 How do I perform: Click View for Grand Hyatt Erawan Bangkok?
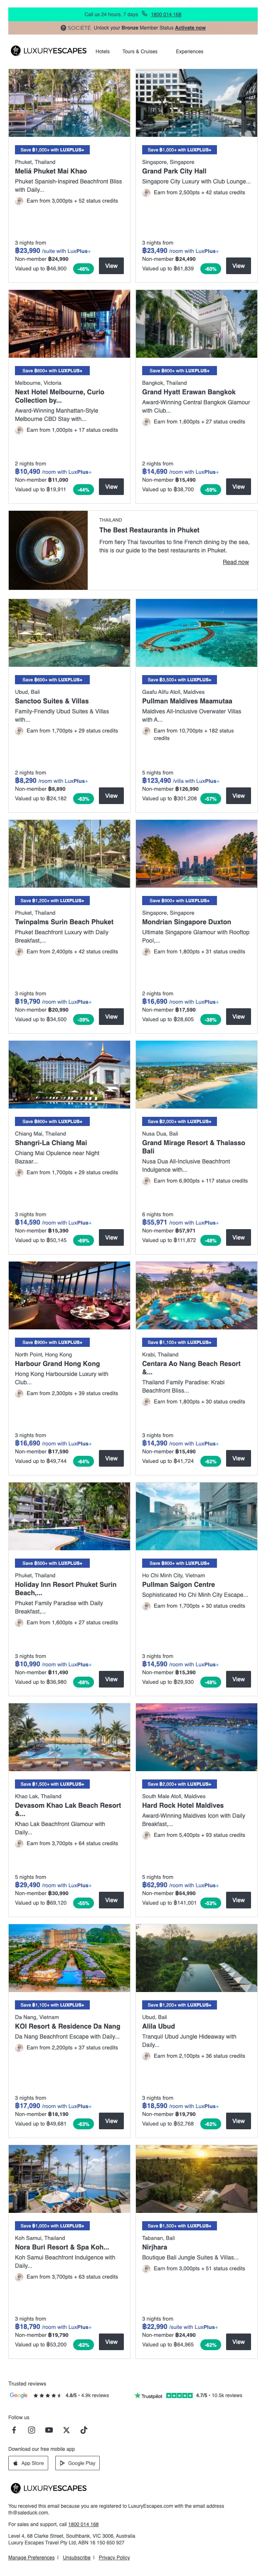[x=238, y=487]
